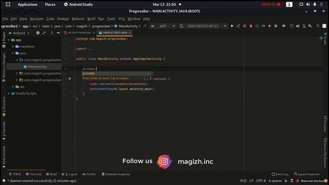Click the MainActivity class icon in breadcrumb
Screen dimensions: 329x185
pyautogui.click(x=116, y=26)
